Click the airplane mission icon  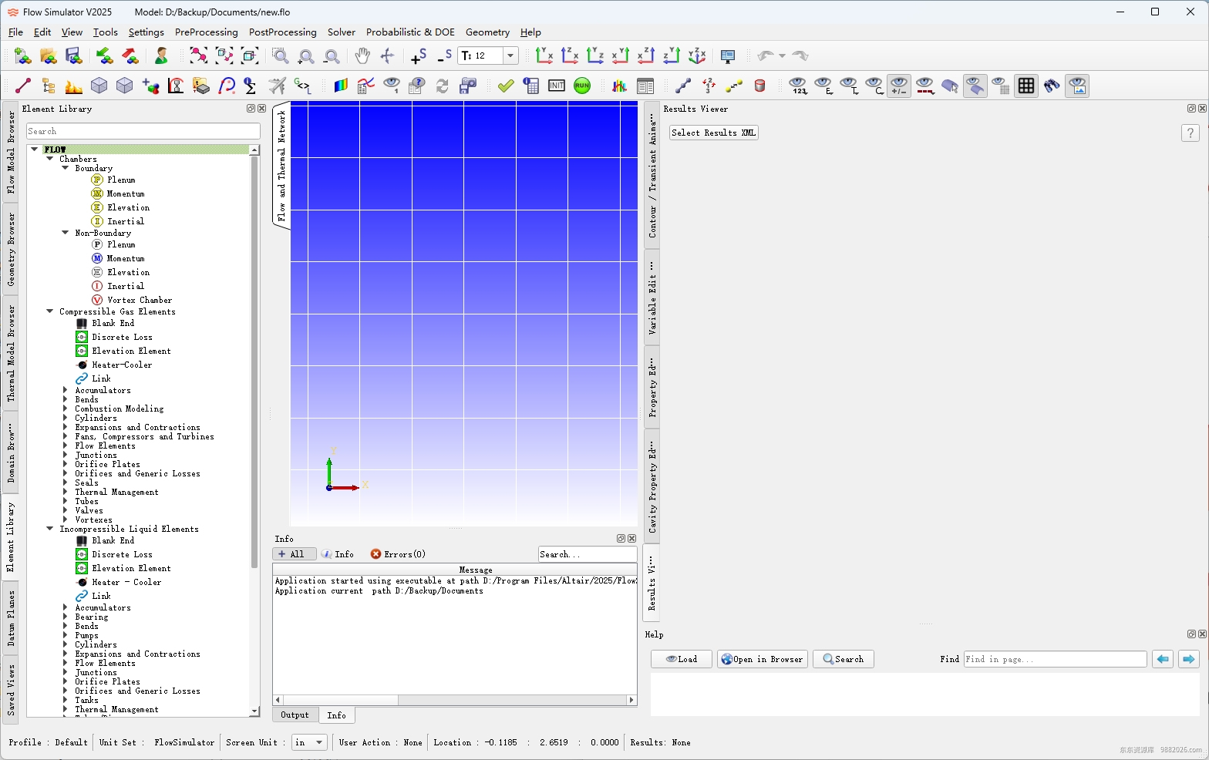click(x=278, y=86)
